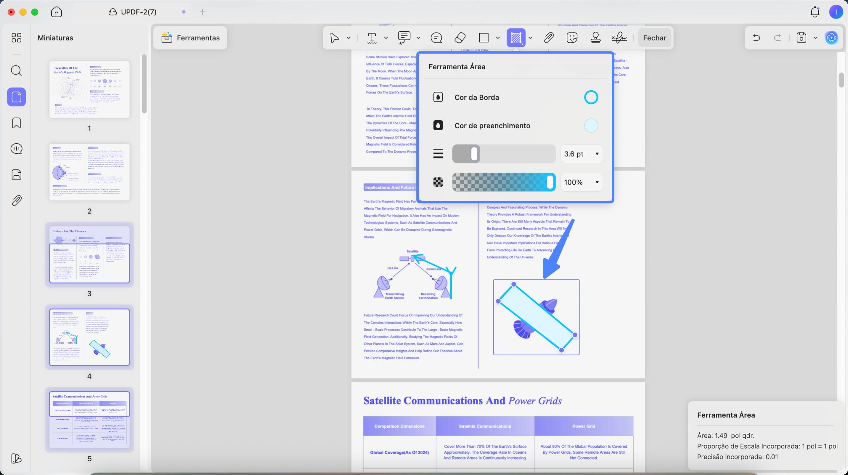848x475 pixels.
Task: Open the opacity 100% dropdown
Action: 581,182
